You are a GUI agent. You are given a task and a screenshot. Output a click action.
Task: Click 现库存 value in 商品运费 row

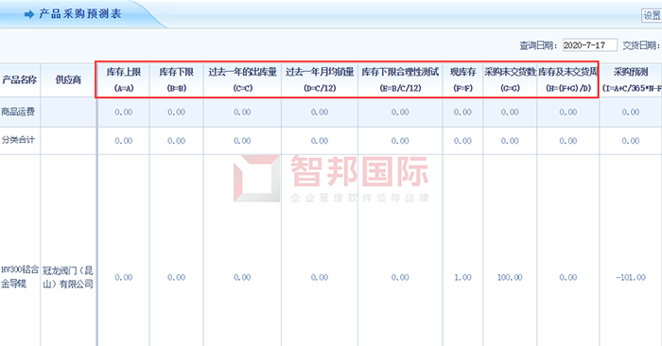point(462,112)
